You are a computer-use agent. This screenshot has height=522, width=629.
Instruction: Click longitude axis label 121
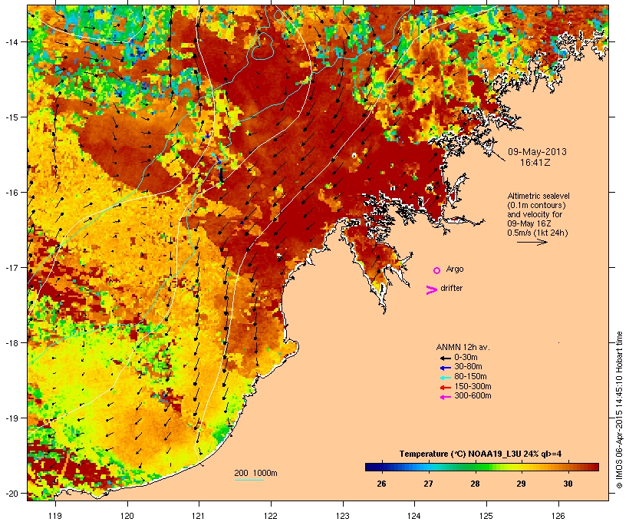pos(199,516)
